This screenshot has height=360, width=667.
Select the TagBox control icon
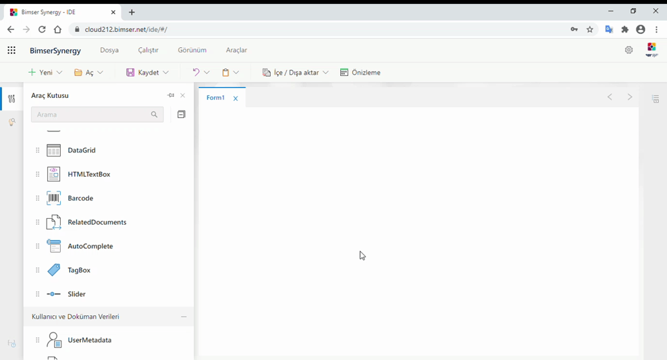coord(54,271)
